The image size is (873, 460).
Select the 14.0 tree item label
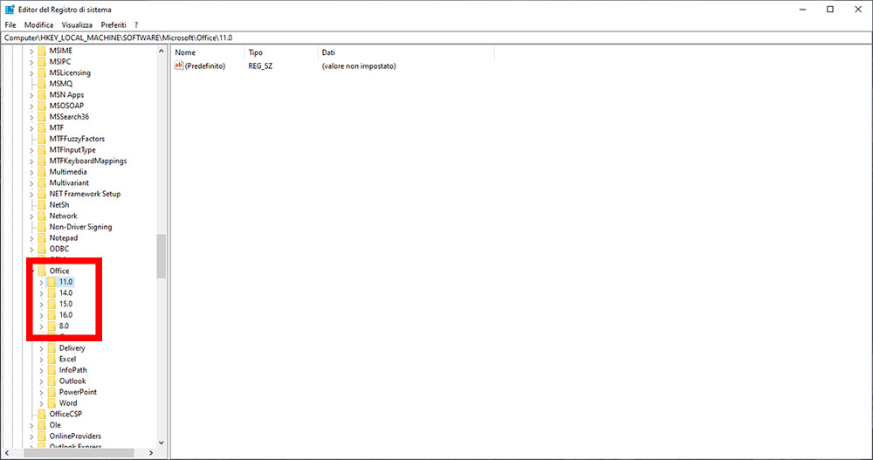click(x=65, y=293)
